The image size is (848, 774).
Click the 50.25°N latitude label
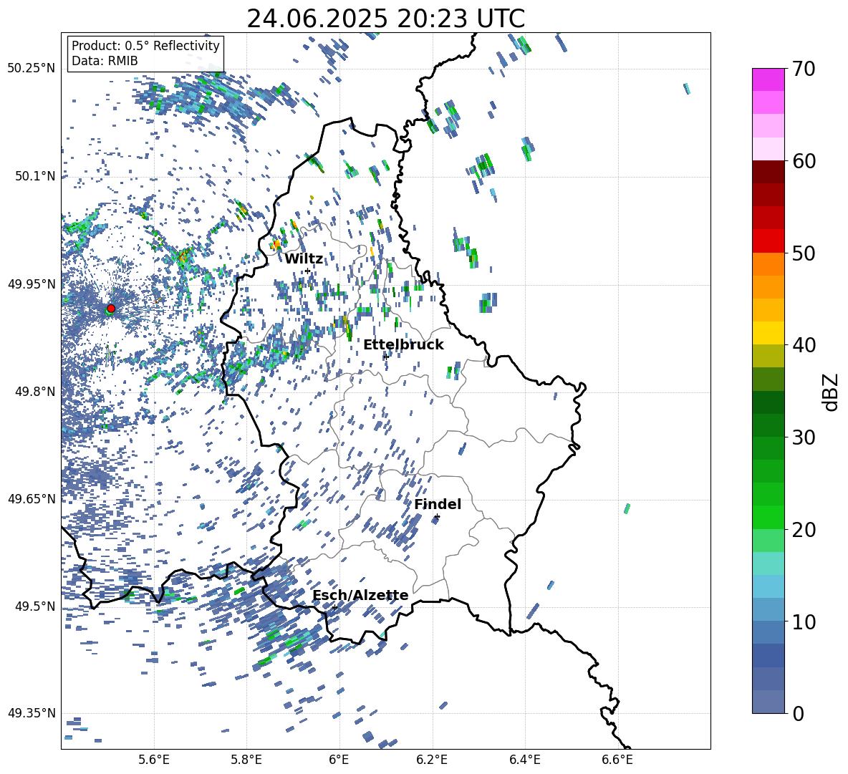pos(32,69)
